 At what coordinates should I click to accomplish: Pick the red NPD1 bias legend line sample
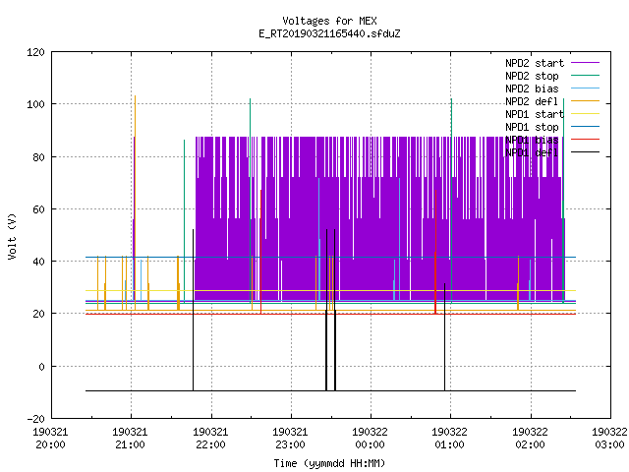click(x=585, y=140)
